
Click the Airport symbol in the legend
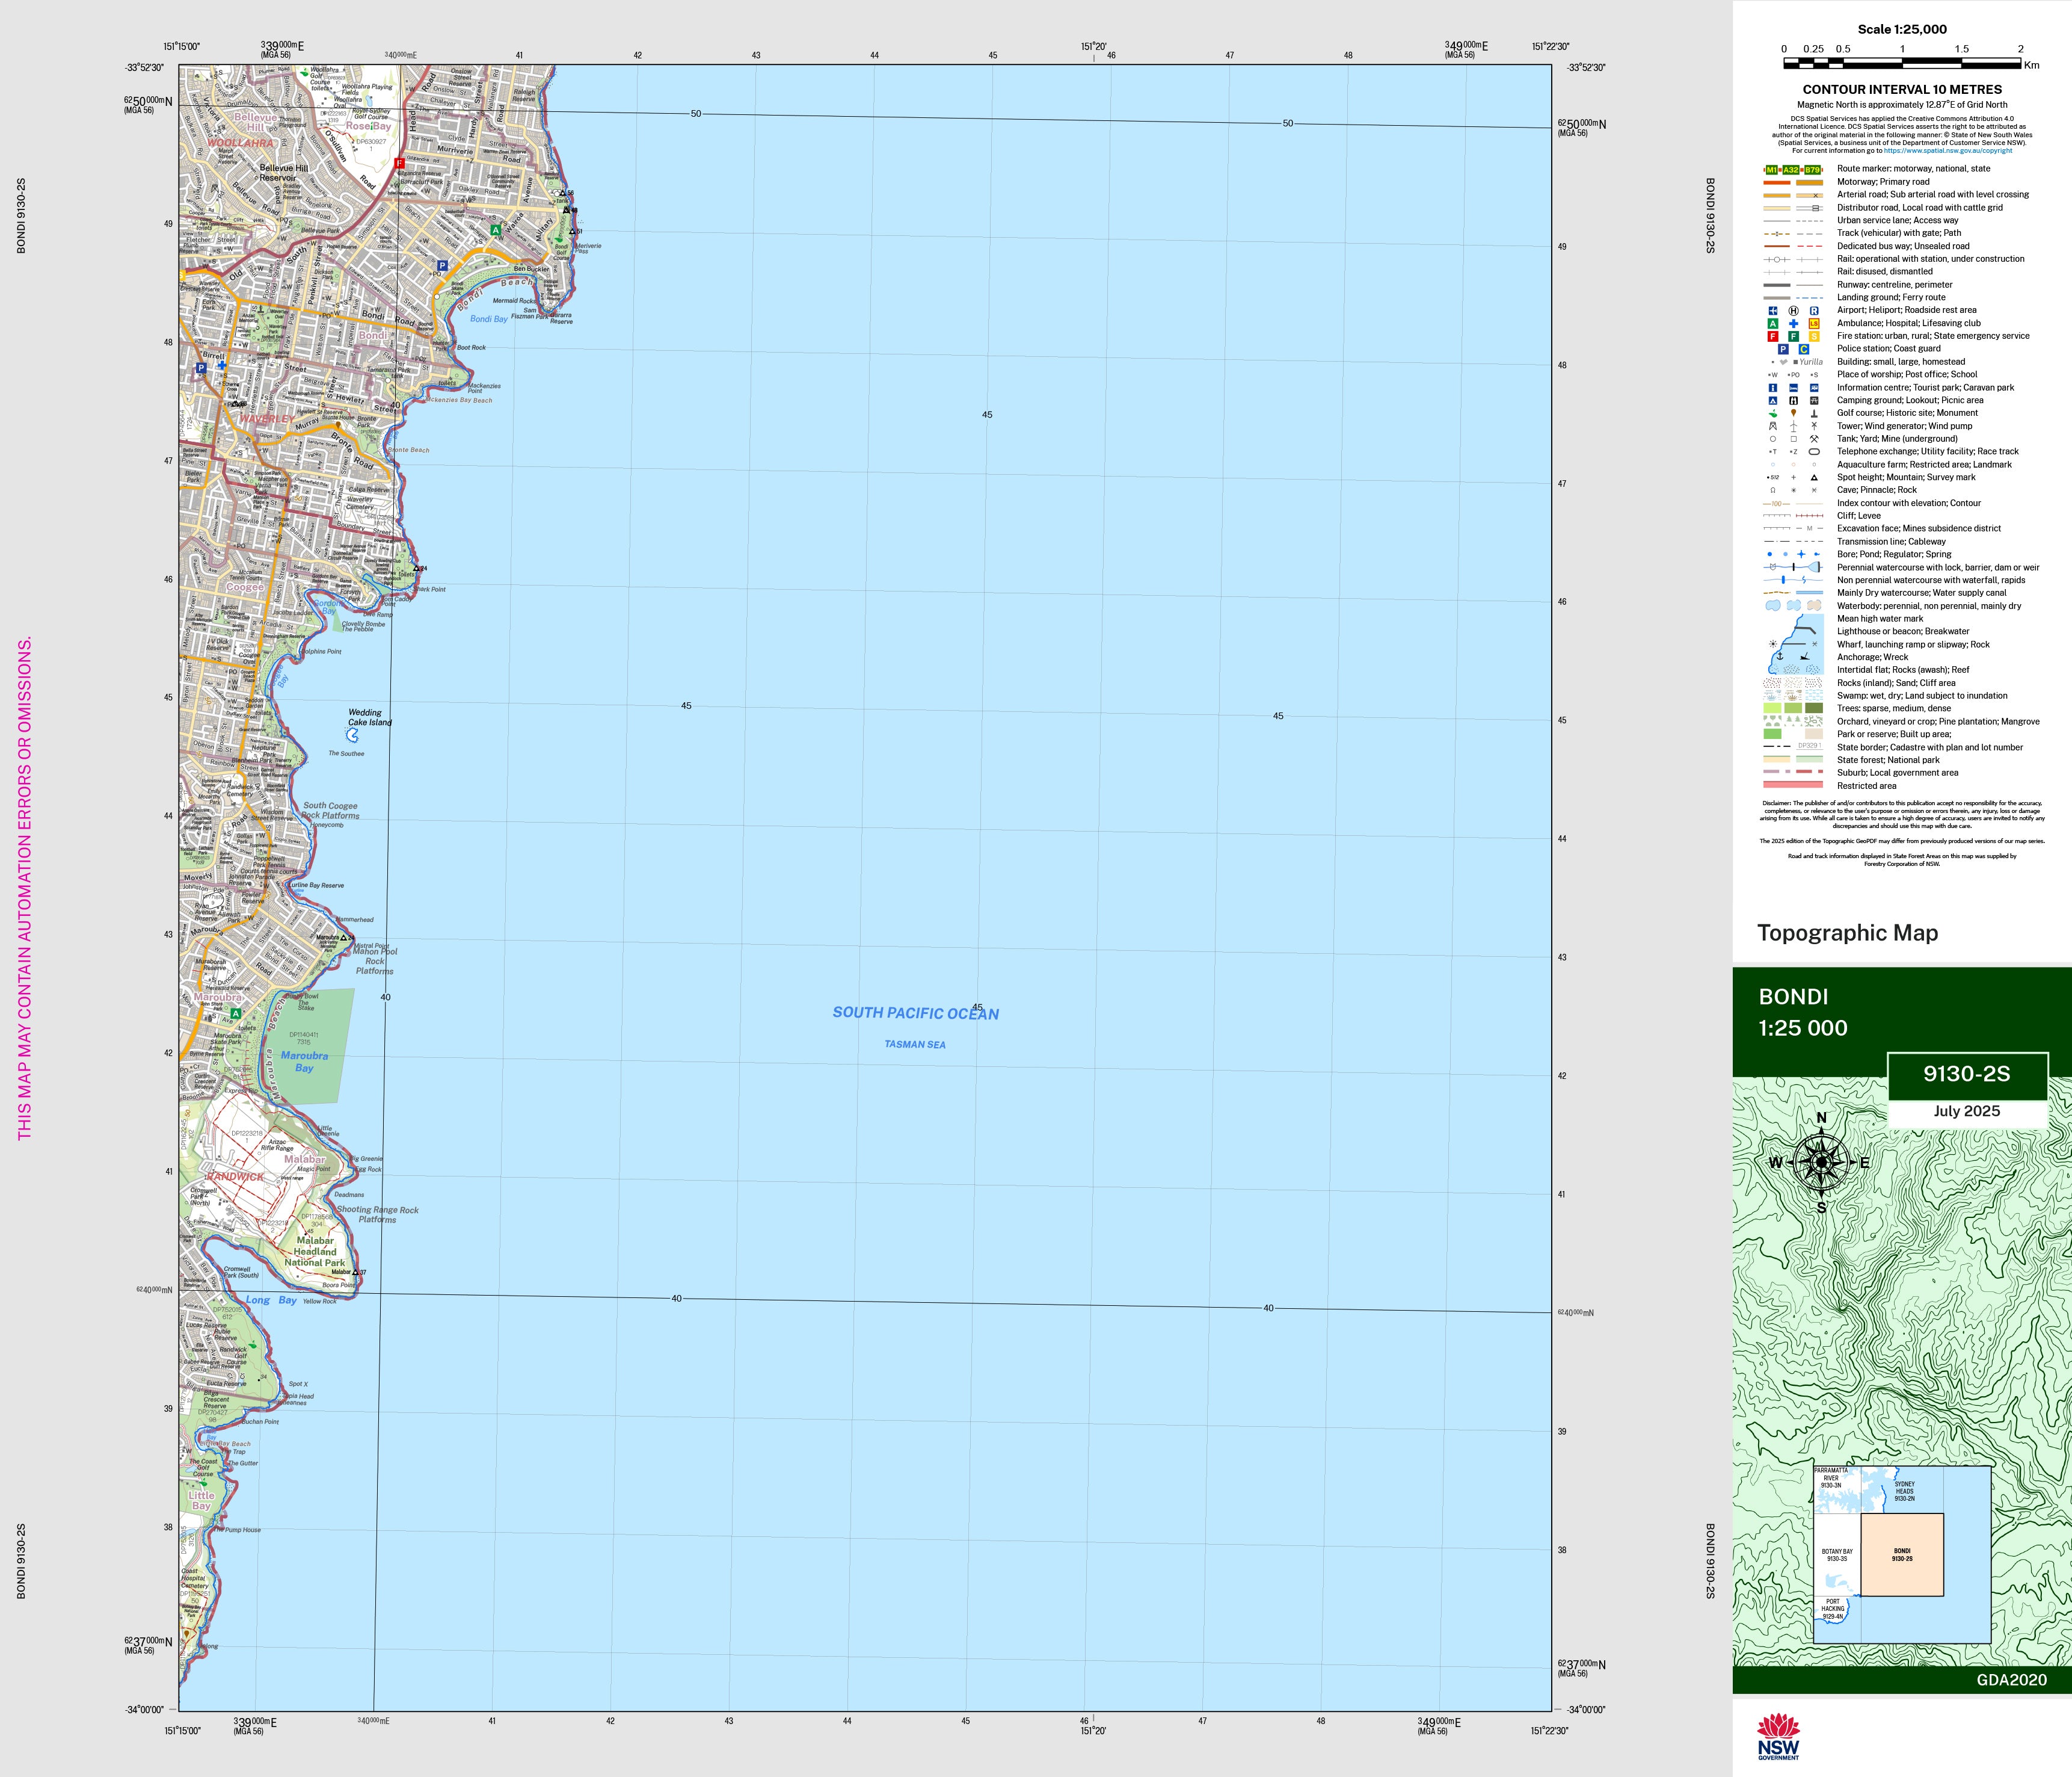(1773, 310)
